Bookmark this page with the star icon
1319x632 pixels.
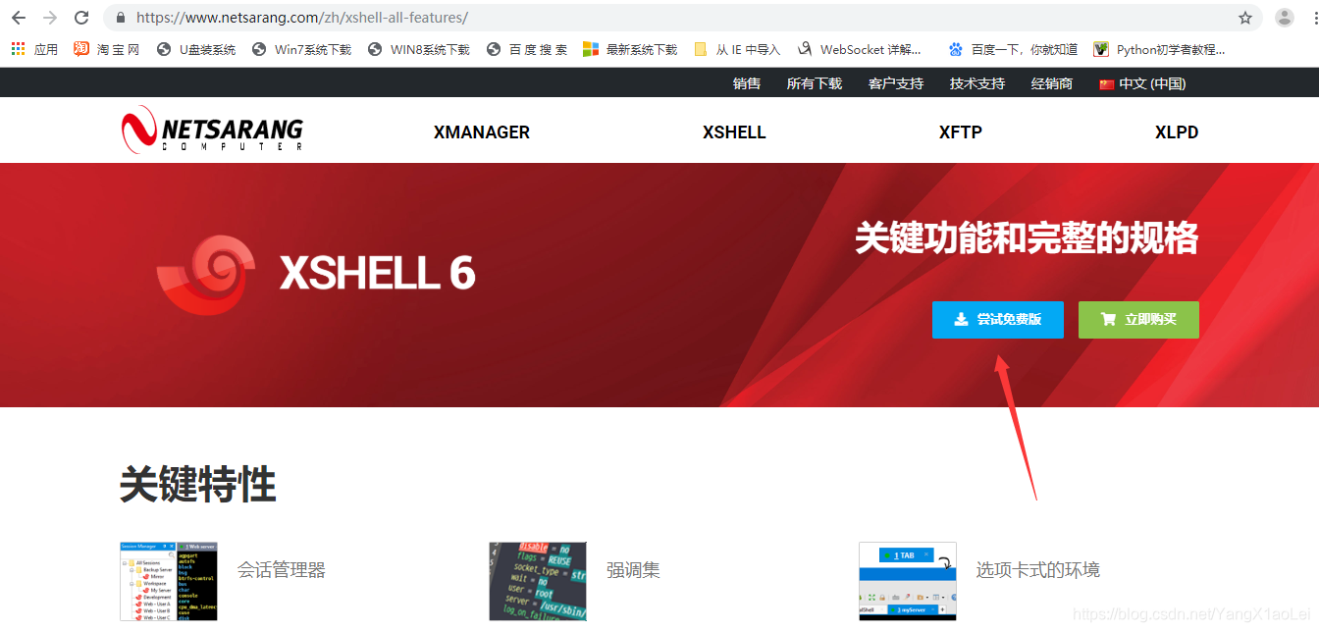pyautogui.click(x=1245, y=18)
